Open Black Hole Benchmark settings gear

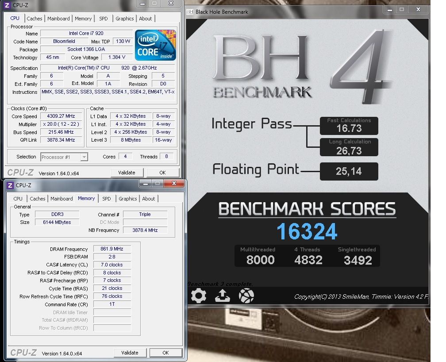[x=198, y=296]
